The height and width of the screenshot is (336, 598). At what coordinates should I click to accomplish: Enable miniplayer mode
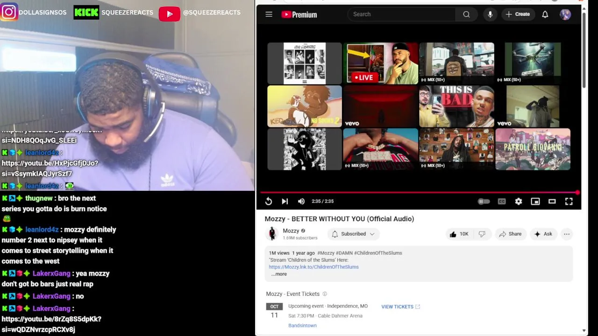point(535,201)
